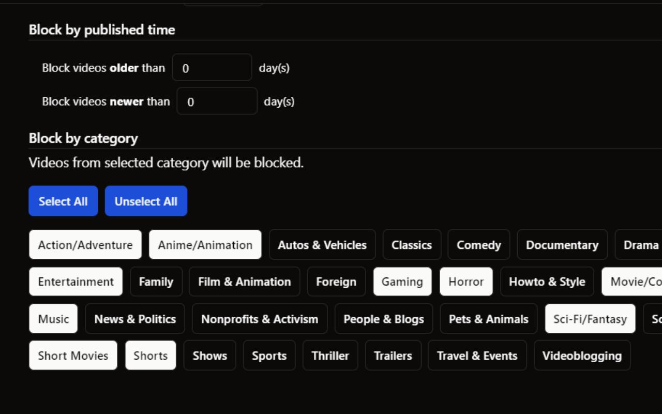The width and height of the screenshot is (662, 414).
Task: Enable blocking for the Comedy category
Action: click(478, 244)
